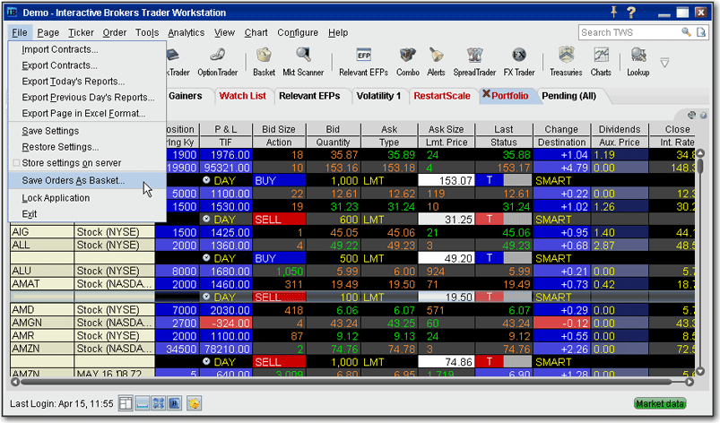This screenshot has height=423, width=720.
Task: Launch the Mkt Scanner
Action: point(303,63)
